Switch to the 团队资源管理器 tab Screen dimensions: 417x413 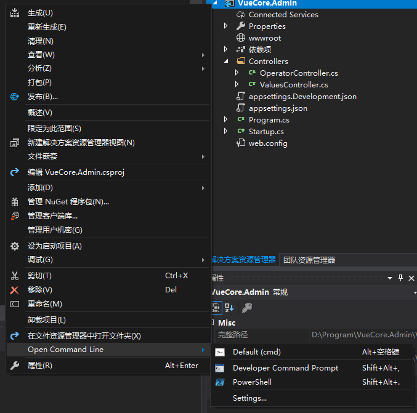[x=309, y=260]
